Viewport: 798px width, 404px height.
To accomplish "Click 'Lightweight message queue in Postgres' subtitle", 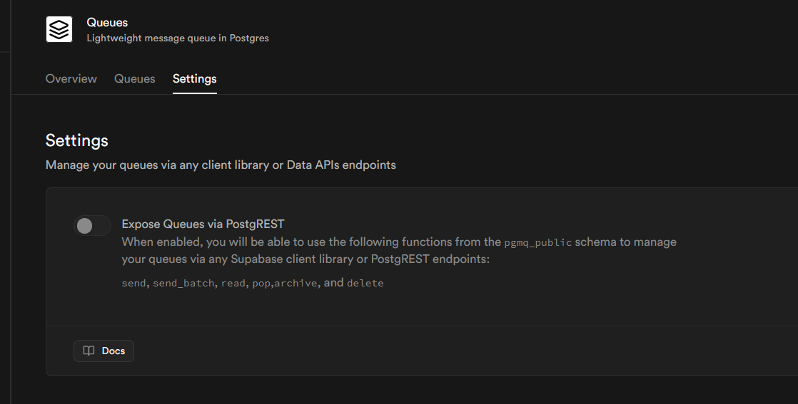I will (178, 38).
